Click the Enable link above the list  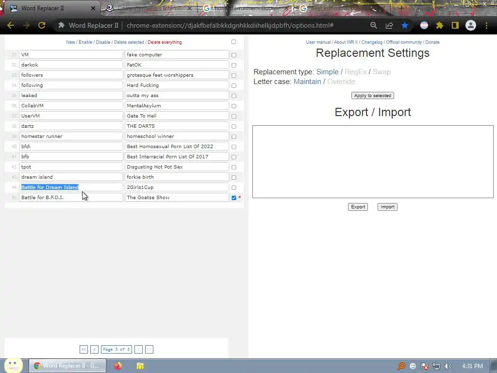tap(85, 42)
